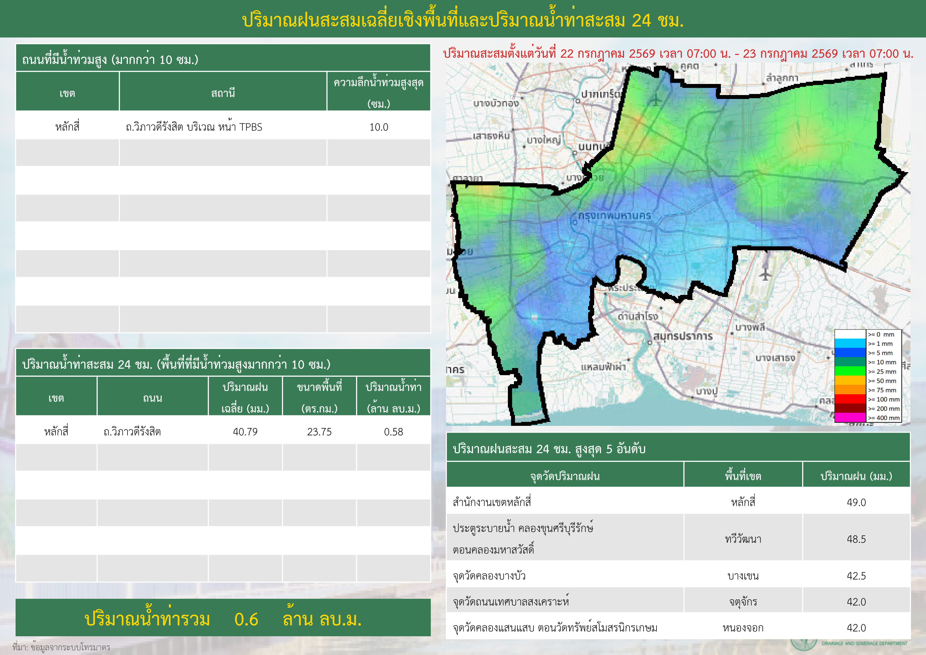Select the white '>= 0 mm' legend swatch

pos(851,334)
